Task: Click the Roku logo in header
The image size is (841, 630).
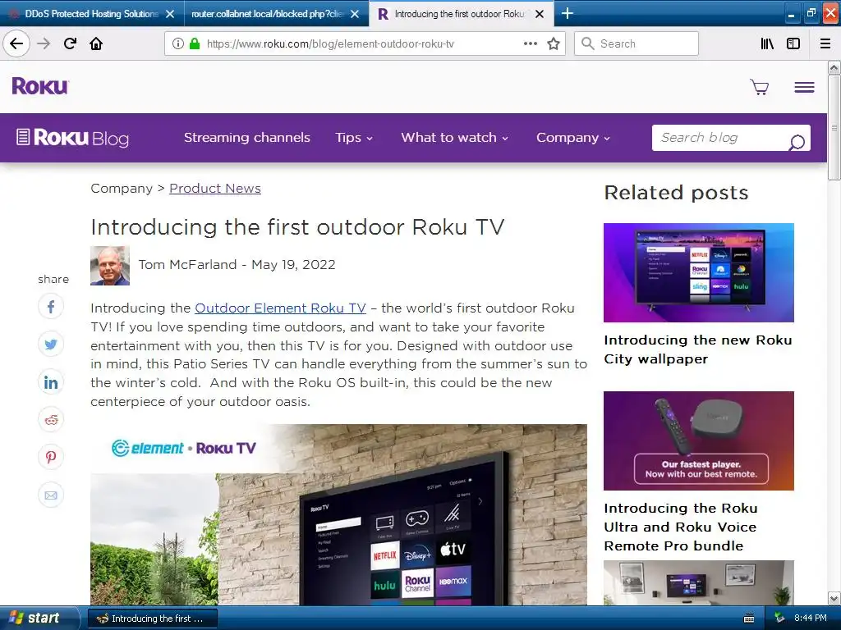Action: pyautogui.click(x=40, y=86)
